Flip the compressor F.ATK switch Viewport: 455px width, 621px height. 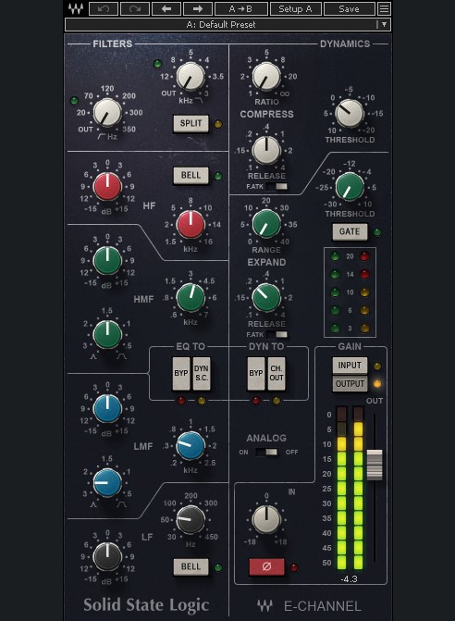(277, 186)
